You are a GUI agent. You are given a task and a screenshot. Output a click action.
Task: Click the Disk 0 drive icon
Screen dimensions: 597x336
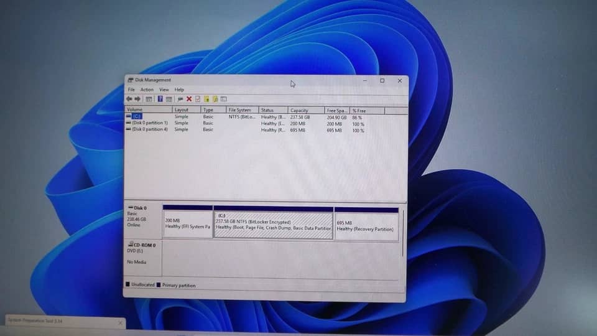(x=131, y=208)
